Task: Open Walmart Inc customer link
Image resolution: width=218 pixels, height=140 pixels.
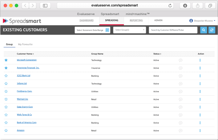Action: click(22, 99)
